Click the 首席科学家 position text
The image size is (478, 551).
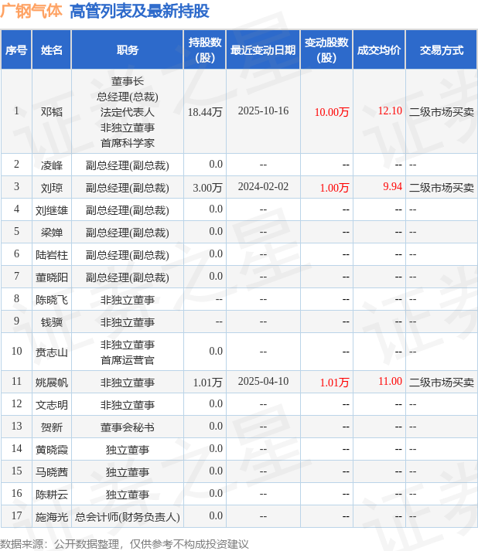[128, 143]
